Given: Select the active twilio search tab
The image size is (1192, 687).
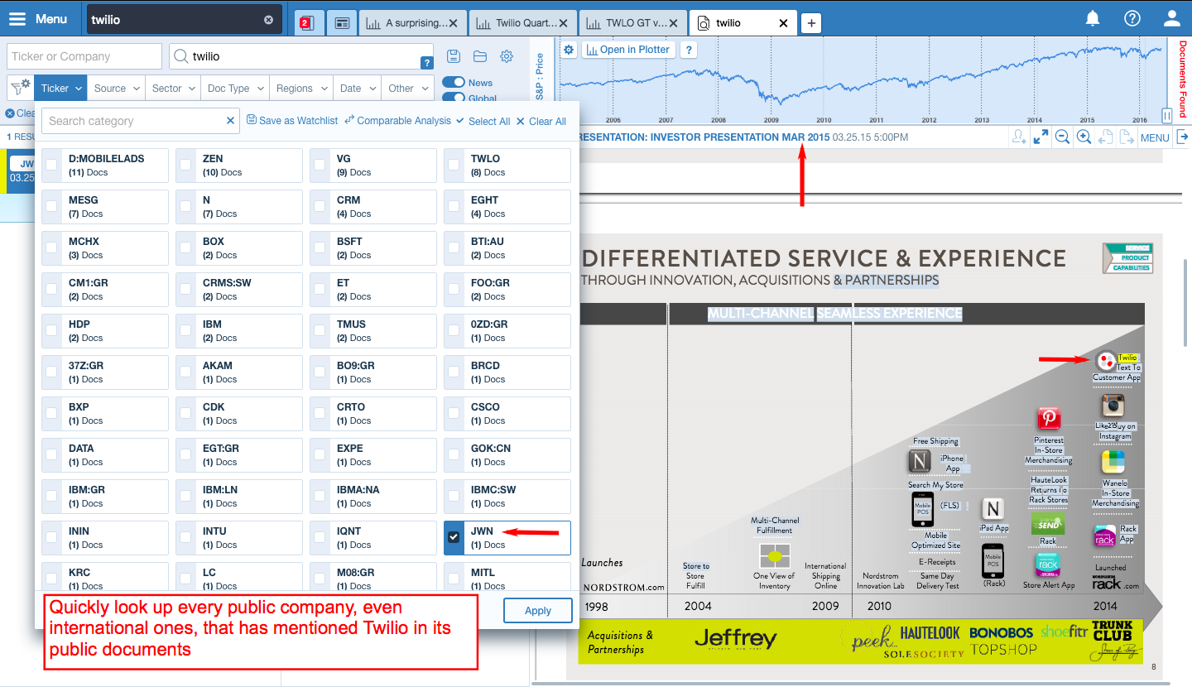Looking at the screenshot, I should 743,23.
